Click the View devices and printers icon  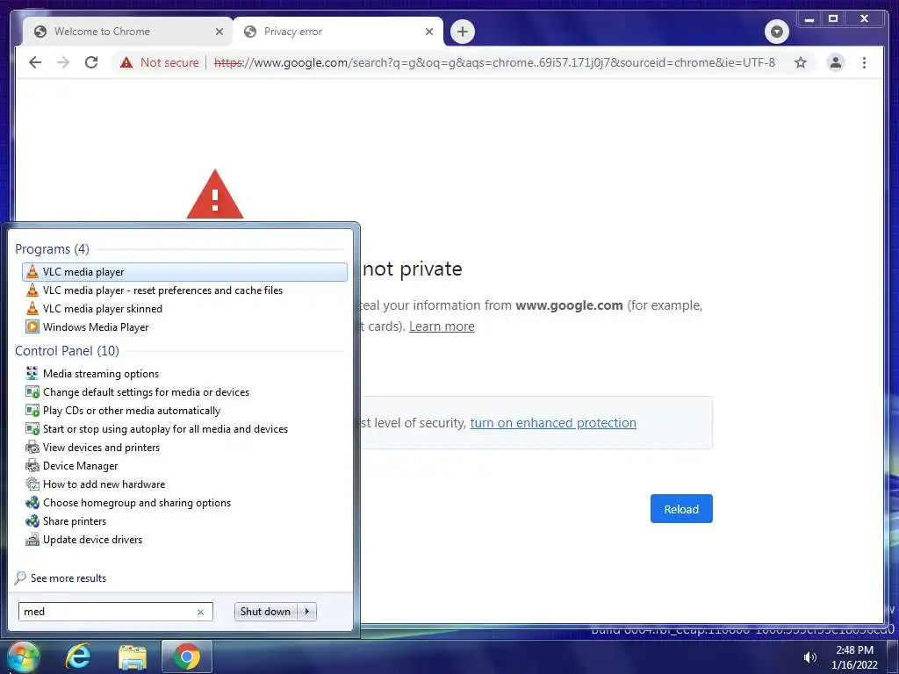coord(32,447)
